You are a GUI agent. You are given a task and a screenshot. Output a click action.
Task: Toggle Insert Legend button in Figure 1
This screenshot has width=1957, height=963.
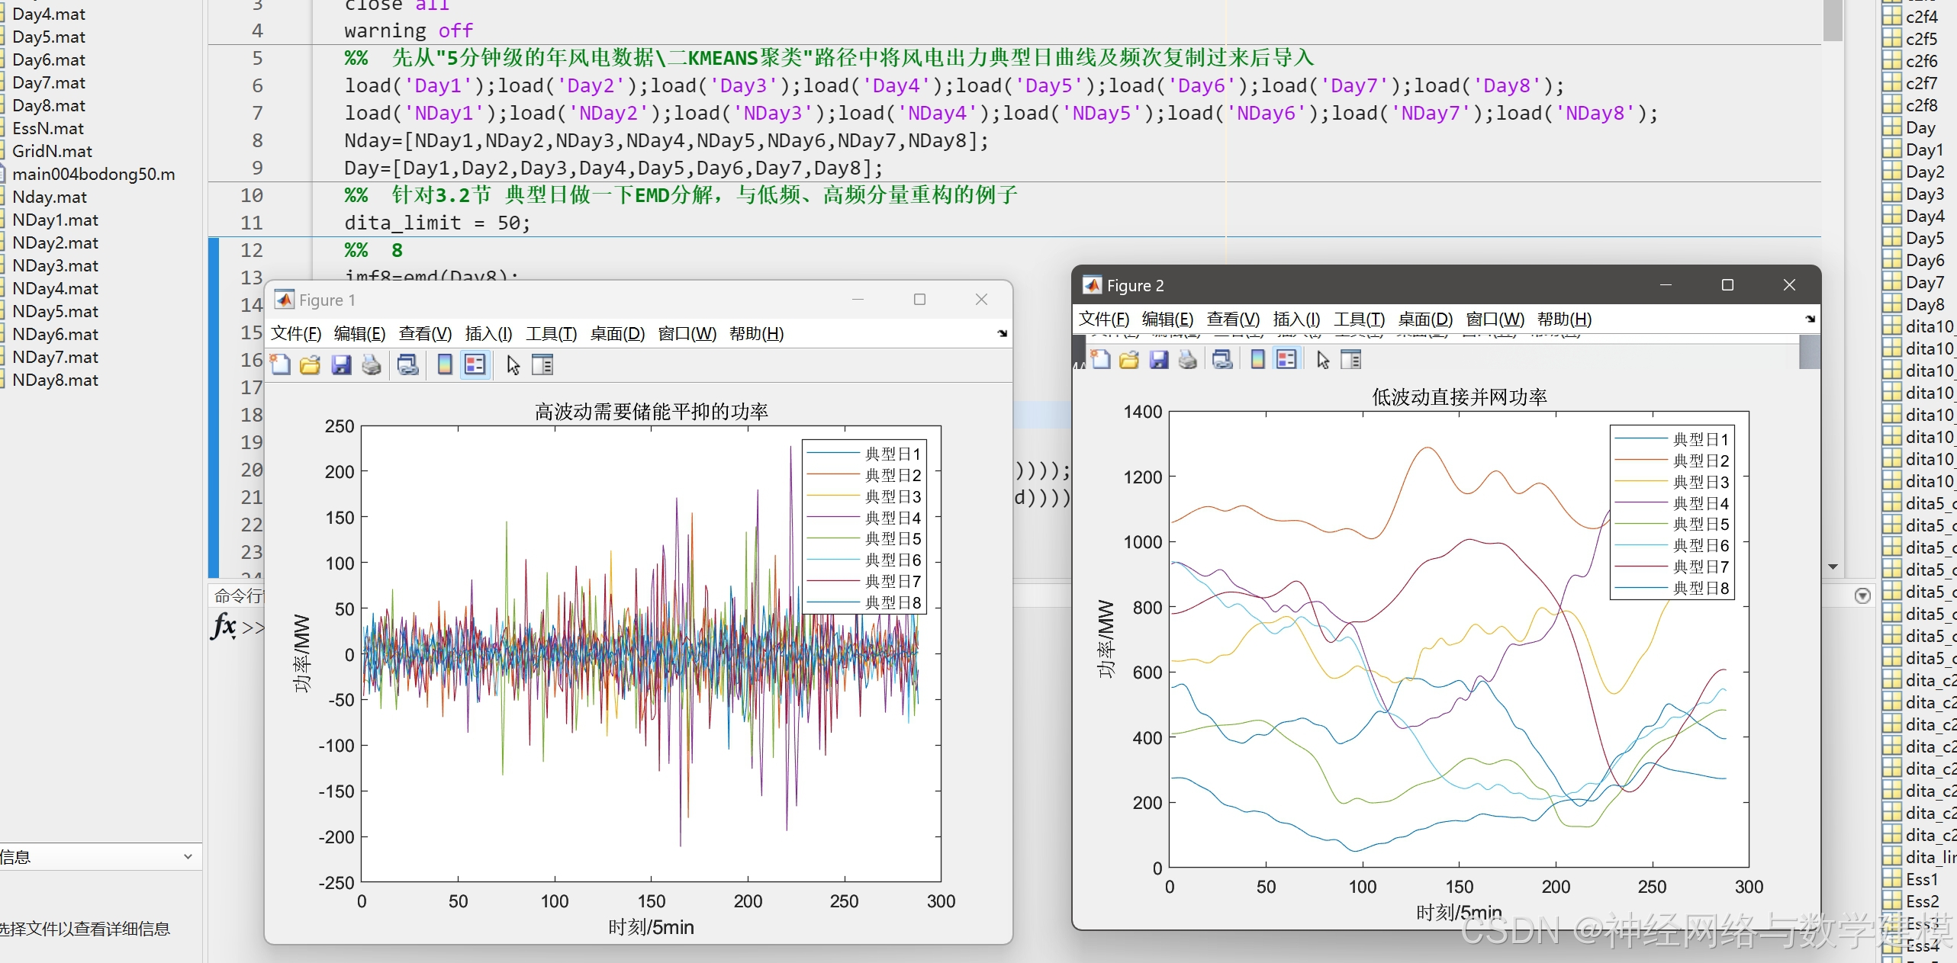point(475,365)
